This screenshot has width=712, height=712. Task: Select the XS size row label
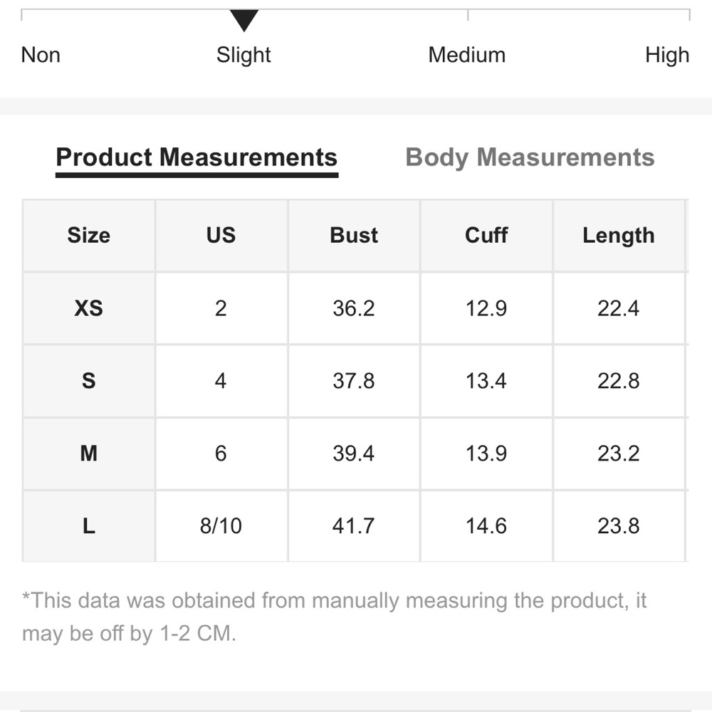coord(88,308)
